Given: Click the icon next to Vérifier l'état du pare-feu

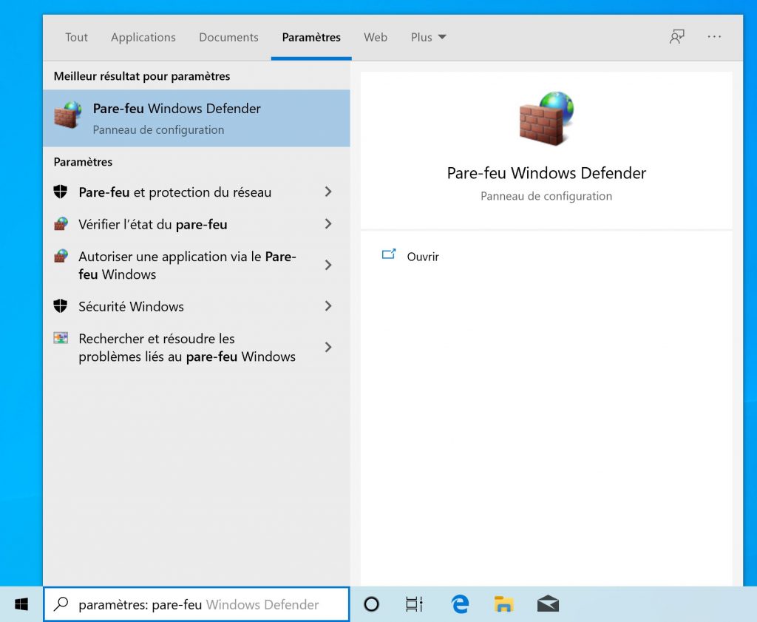Looking at the screenshot, I should click(61, 223).
